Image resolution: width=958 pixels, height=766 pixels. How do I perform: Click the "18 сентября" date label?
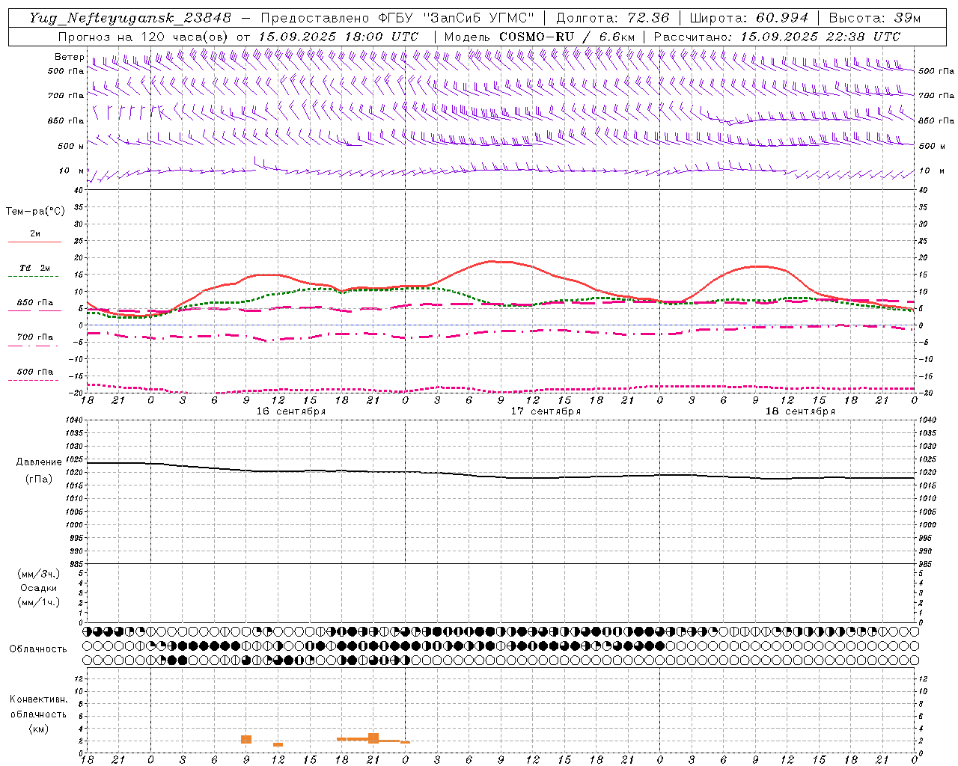coord(800,411)
